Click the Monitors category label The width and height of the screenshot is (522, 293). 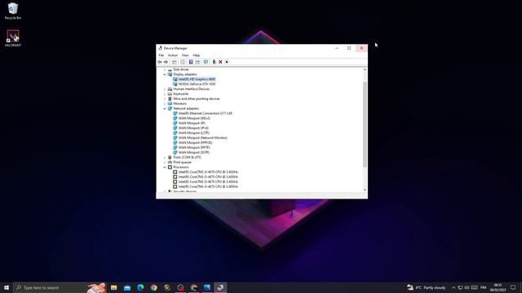point(179,103)
